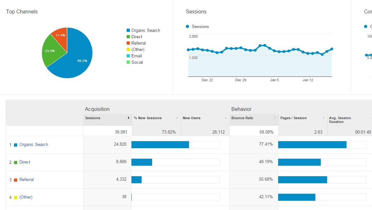Click the Avg. Session Duration column header

point(340,120)
